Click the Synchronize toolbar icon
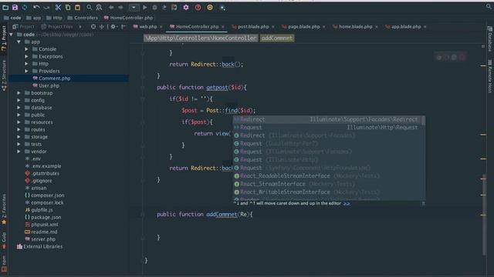Viewport: 494px width, 277px height. (25, 8)
